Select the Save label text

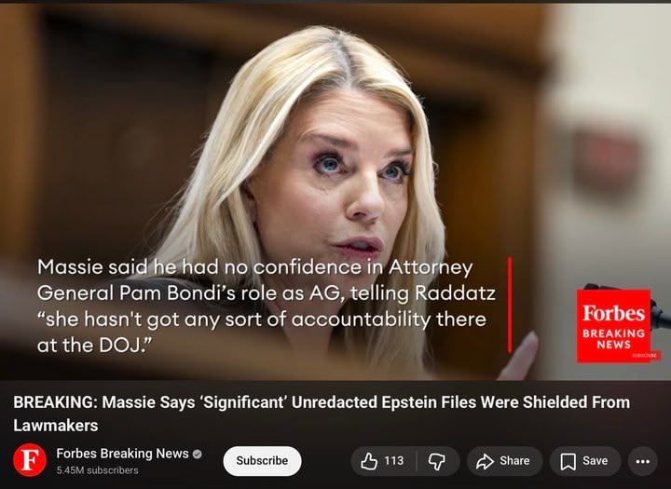[x=595, y=461]
